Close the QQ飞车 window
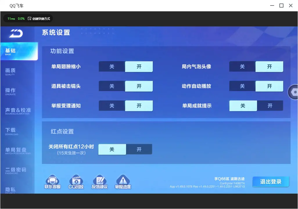298x209 pixels. click(x=291, y=6)
